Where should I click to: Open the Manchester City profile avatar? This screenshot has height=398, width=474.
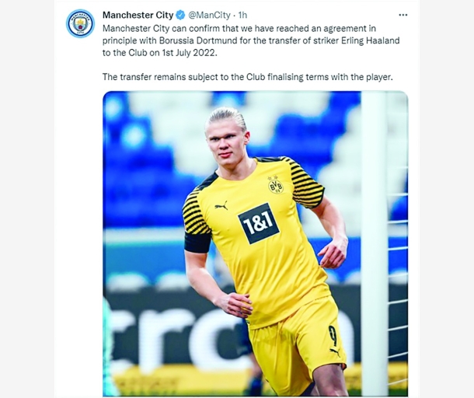(x=80, y=23)
